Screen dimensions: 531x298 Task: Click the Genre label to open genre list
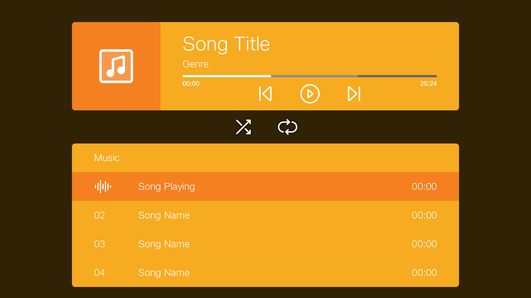(x=195, y=64)
